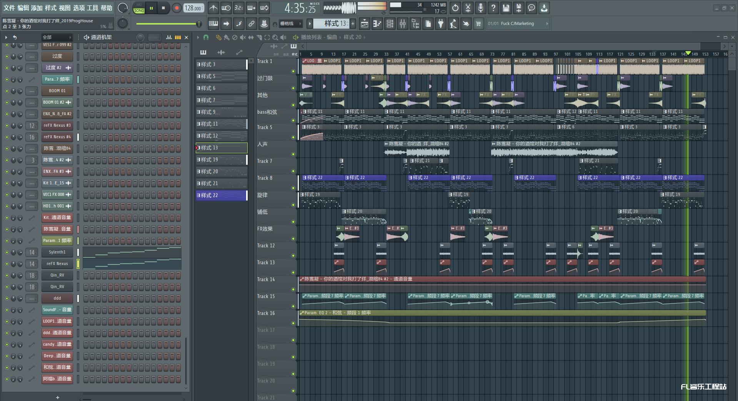Expand the Fuck CJMarketing news panel arrow
Screen dimensions: 738x401
click(547, 23)
